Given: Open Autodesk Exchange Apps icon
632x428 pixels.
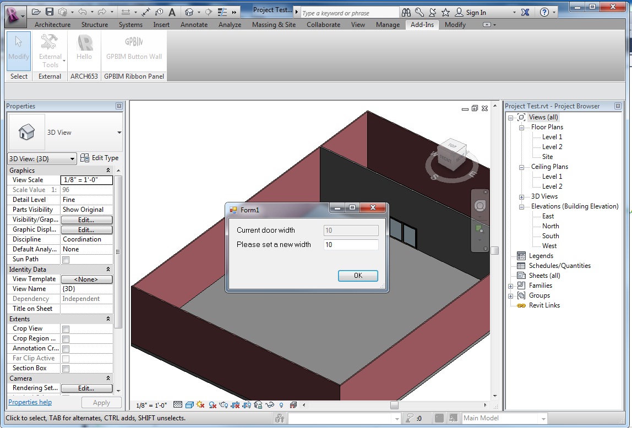Looking at the screenshot, I should [x=525, y=13].
